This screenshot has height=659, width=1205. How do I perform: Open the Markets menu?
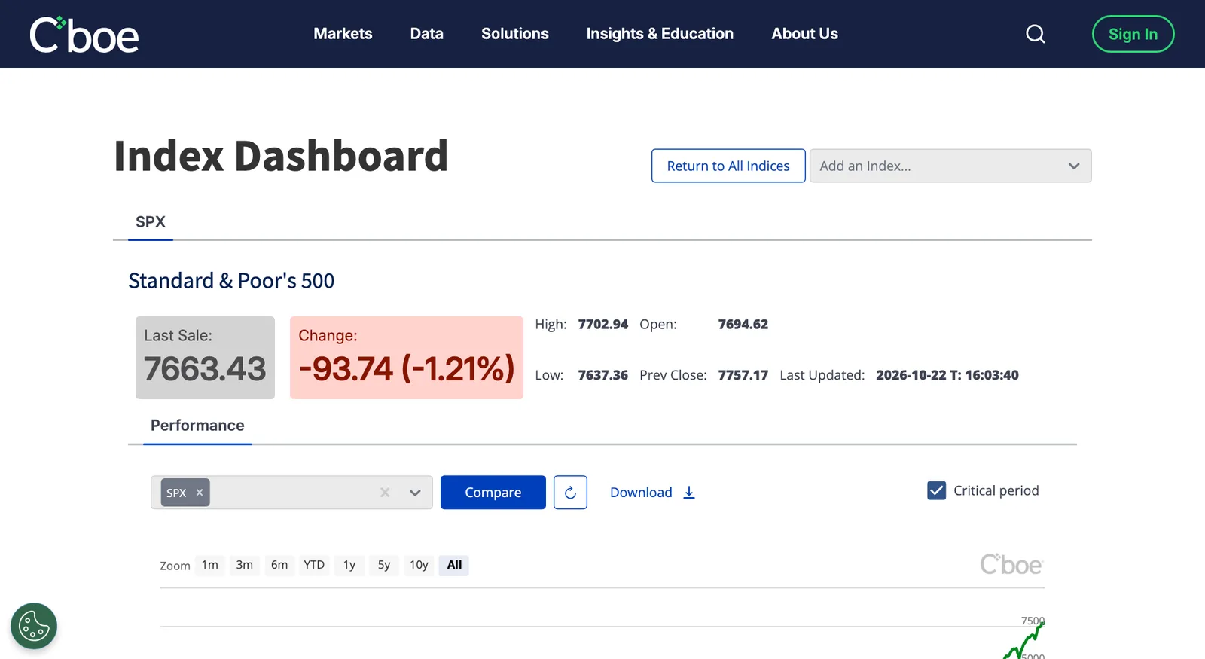click(x=343, y=34)
